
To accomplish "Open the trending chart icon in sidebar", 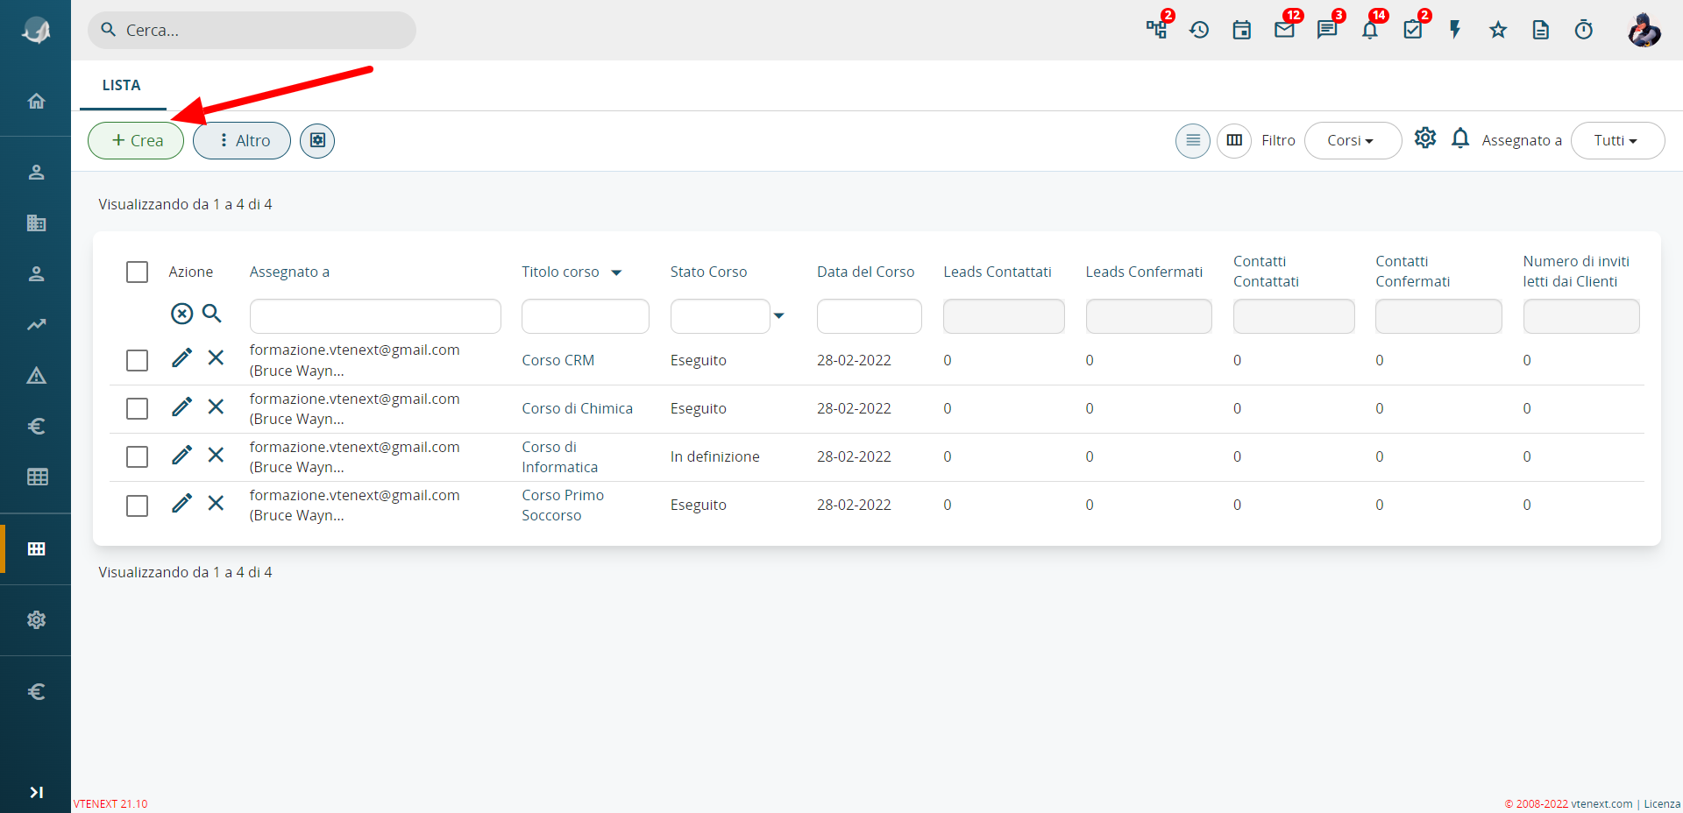I will click(36, 324).
